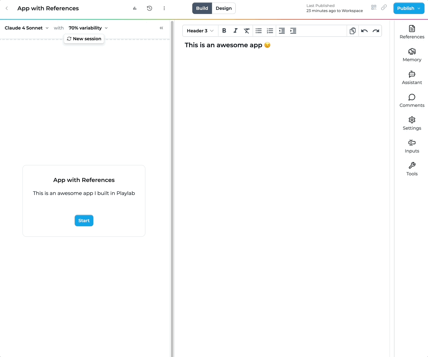
Task: Undo the last edit
Action: (364, 31)
